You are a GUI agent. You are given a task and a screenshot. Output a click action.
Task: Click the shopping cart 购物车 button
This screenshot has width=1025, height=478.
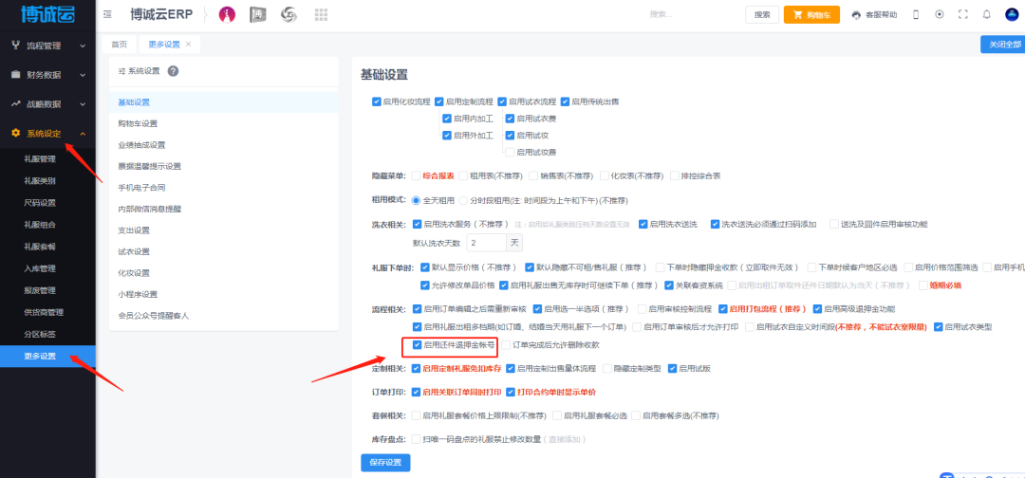811,14
